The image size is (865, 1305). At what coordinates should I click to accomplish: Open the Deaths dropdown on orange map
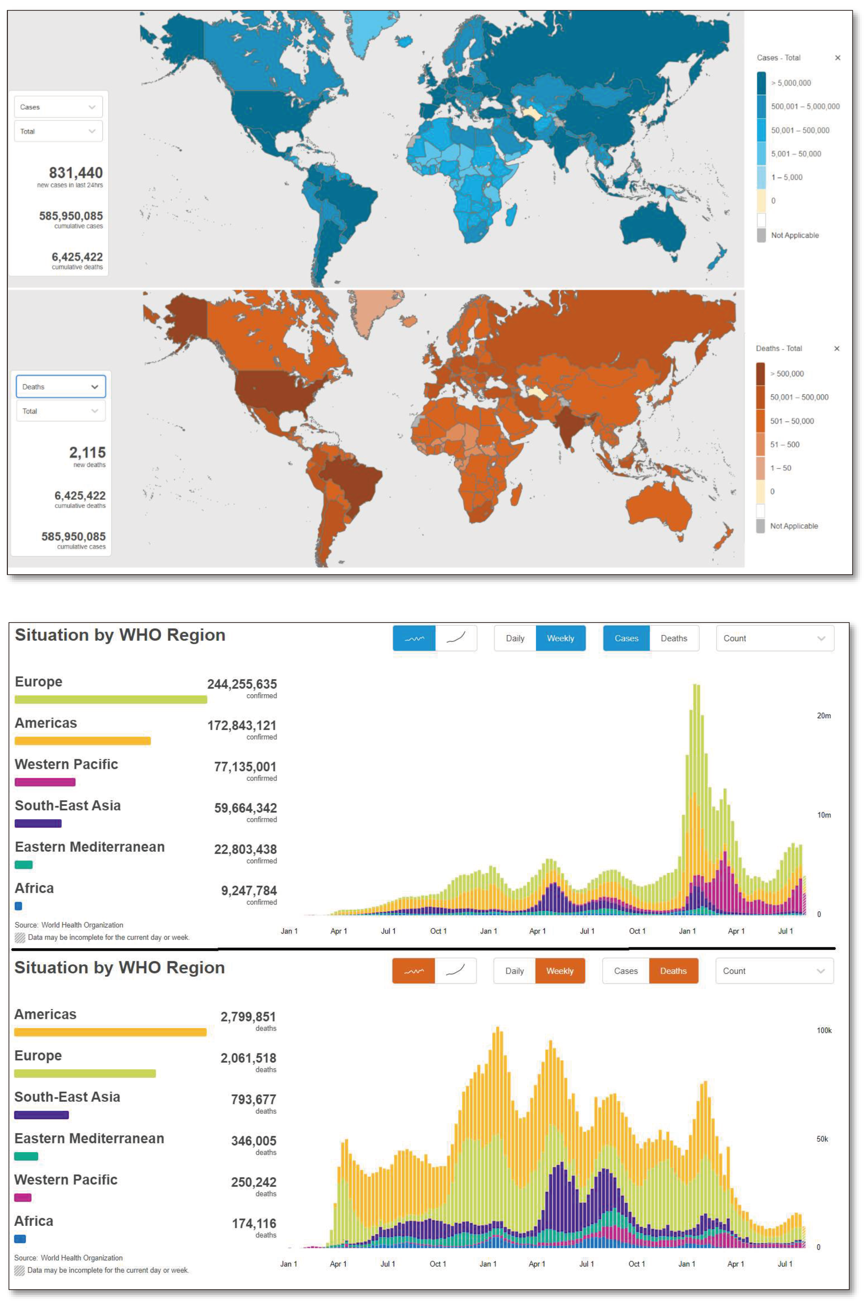click(x=61, y=387)
